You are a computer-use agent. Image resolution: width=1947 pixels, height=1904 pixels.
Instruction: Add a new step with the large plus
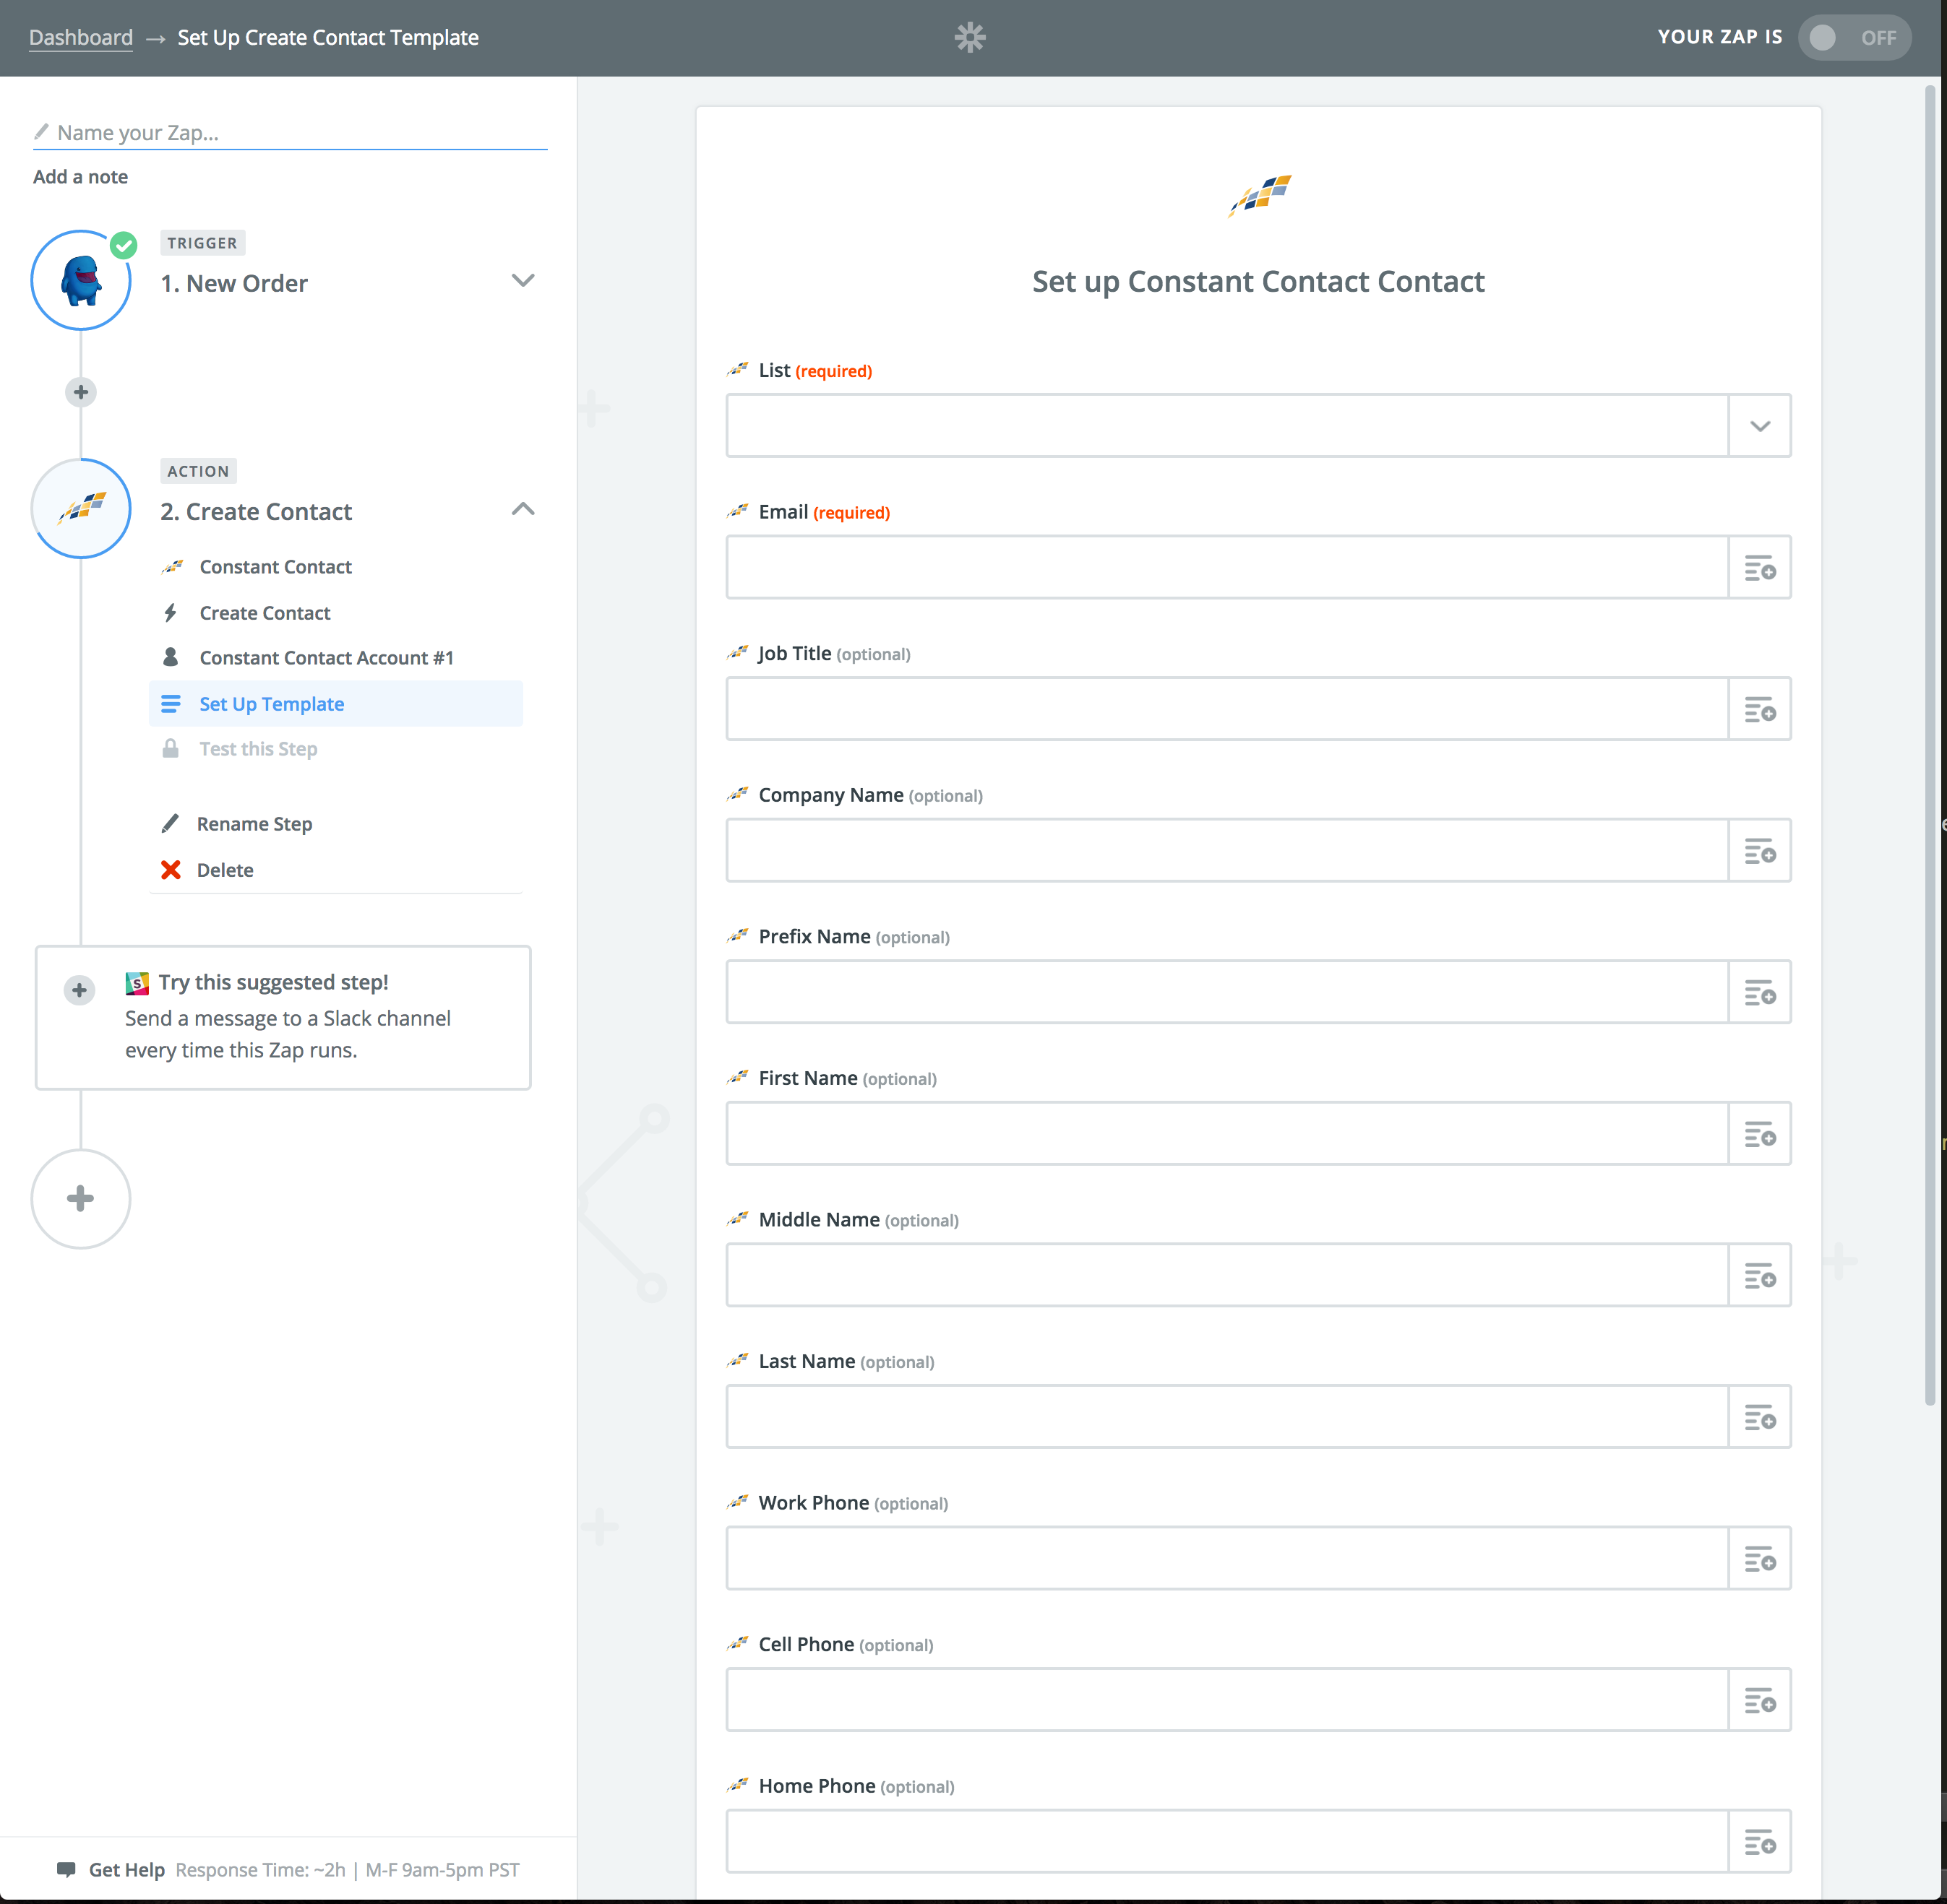(x=81, y=1199)
